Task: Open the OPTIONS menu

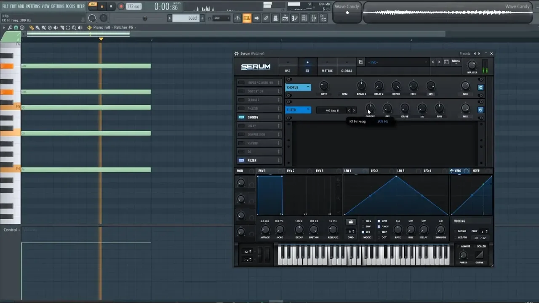Action: tap(58, 6)
